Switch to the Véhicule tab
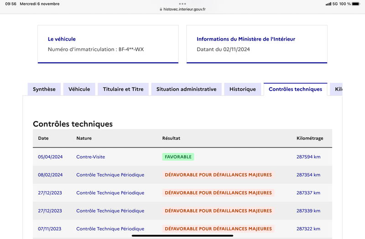This screenshot has height=239, width=365. [x=79, y=89]
